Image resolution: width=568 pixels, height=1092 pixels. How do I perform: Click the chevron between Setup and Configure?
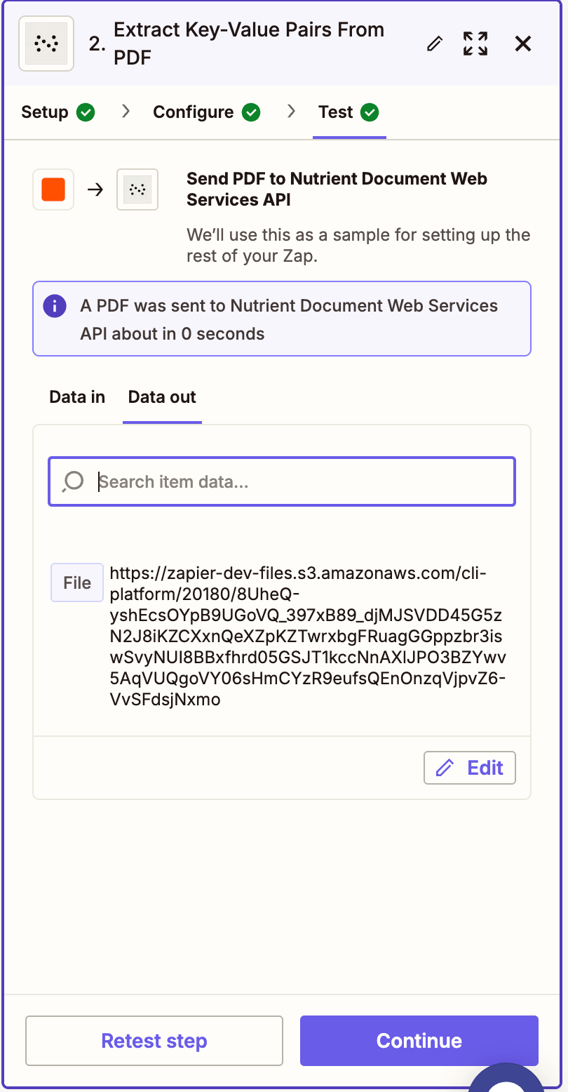coord(125,112)
